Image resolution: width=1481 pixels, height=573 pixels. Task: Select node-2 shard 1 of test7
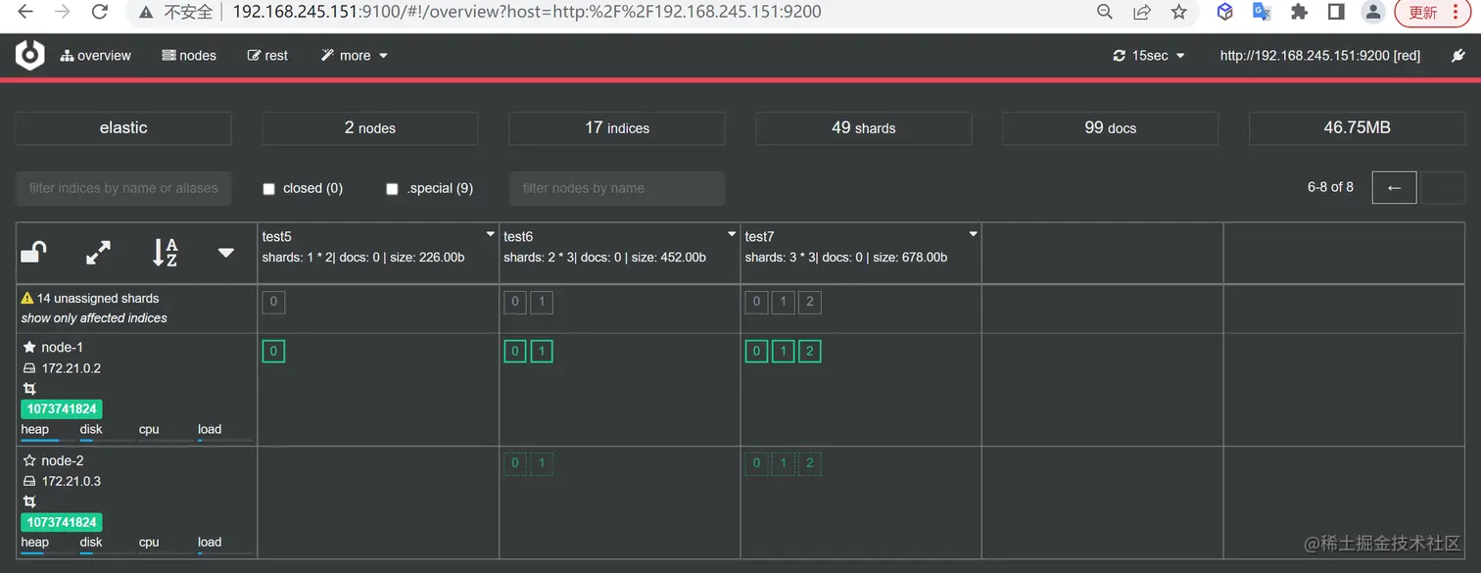(783, 463)
